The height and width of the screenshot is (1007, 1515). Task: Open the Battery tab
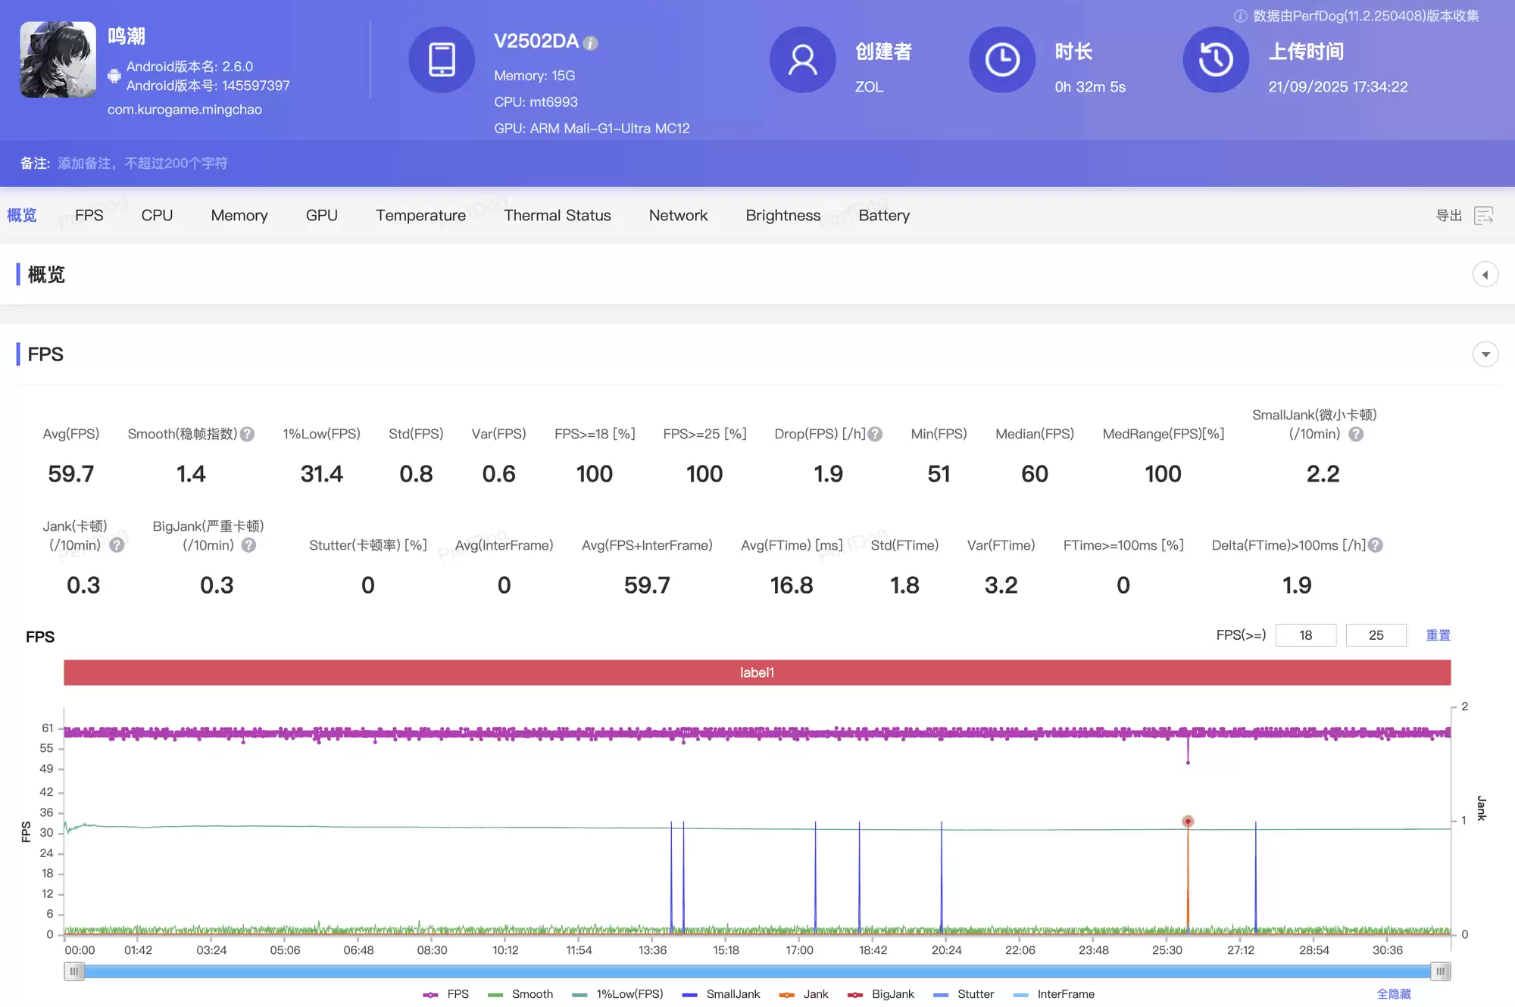click(x=883, y=216)
